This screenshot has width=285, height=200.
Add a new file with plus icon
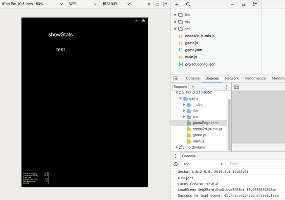[x=177, y=4]
